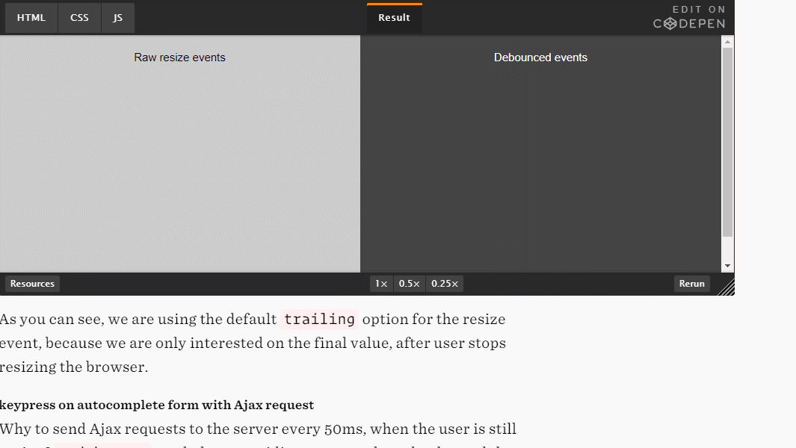This screenshot has height=448, width=796.
Task: Open the CSS code tab
Action: point(79,18)
